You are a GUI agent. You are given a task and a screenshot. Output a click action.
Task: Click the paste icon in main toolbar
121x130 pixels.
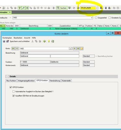tap(15, 8)
